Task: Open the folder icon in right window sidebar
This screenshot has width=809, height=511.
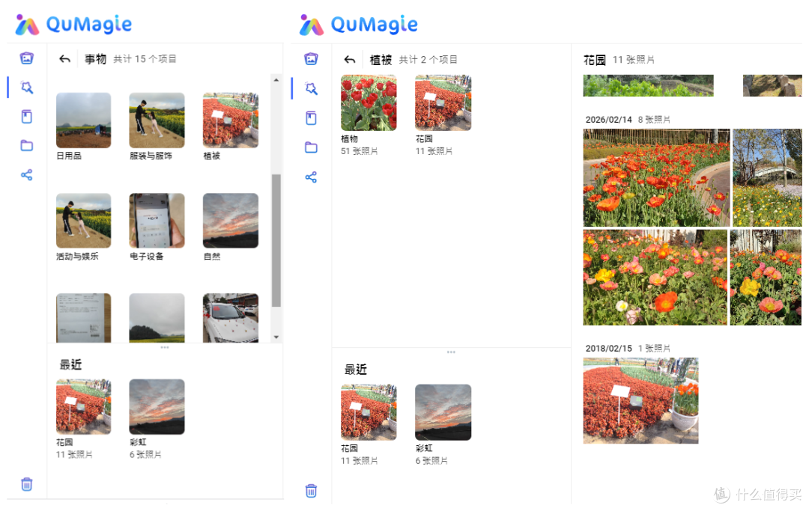Action: point(311,147)
